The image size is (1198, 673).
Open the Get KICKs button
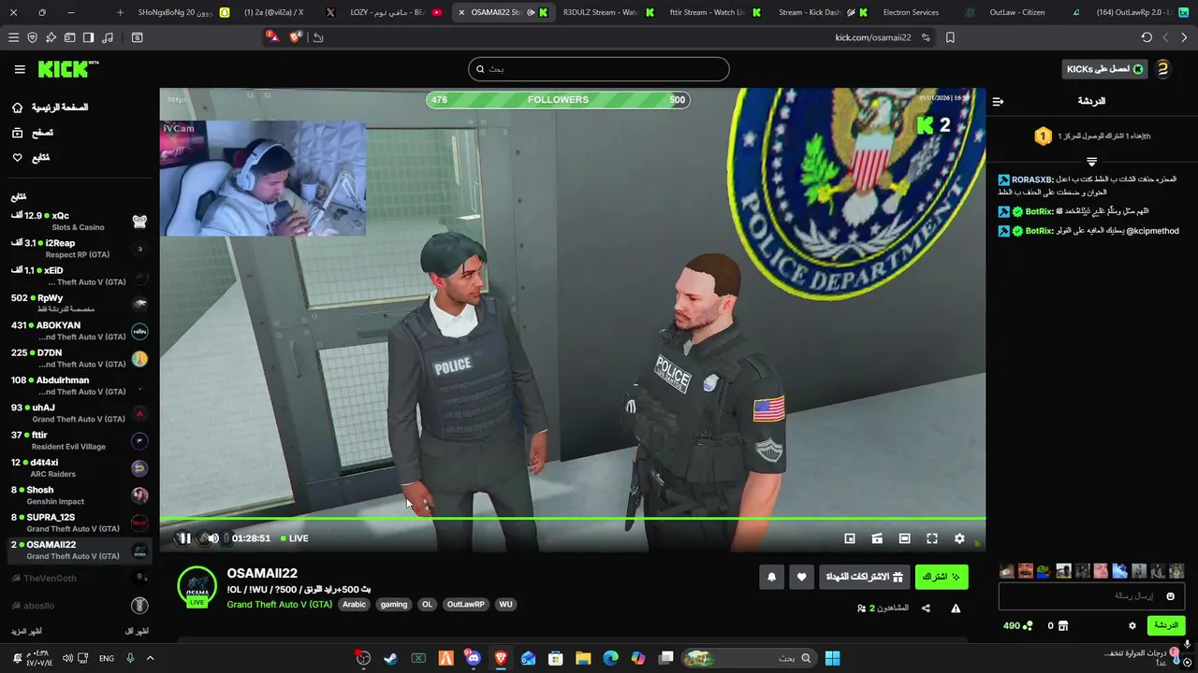(1104, 69)
